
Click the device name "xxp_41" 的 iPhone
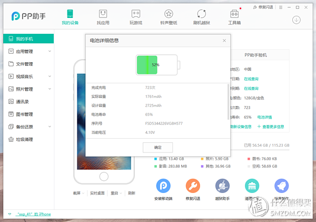click(x=33, y=214)
